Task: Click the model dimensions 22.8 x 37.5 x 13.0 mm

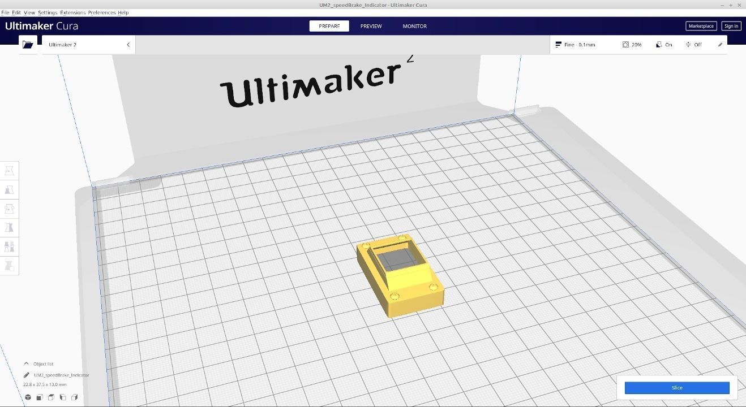Action: (45, 384)
